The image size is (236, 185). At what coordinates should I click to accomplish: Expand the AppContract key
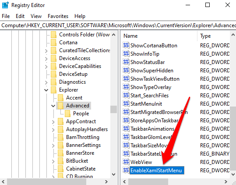click(x=53, y=122)
